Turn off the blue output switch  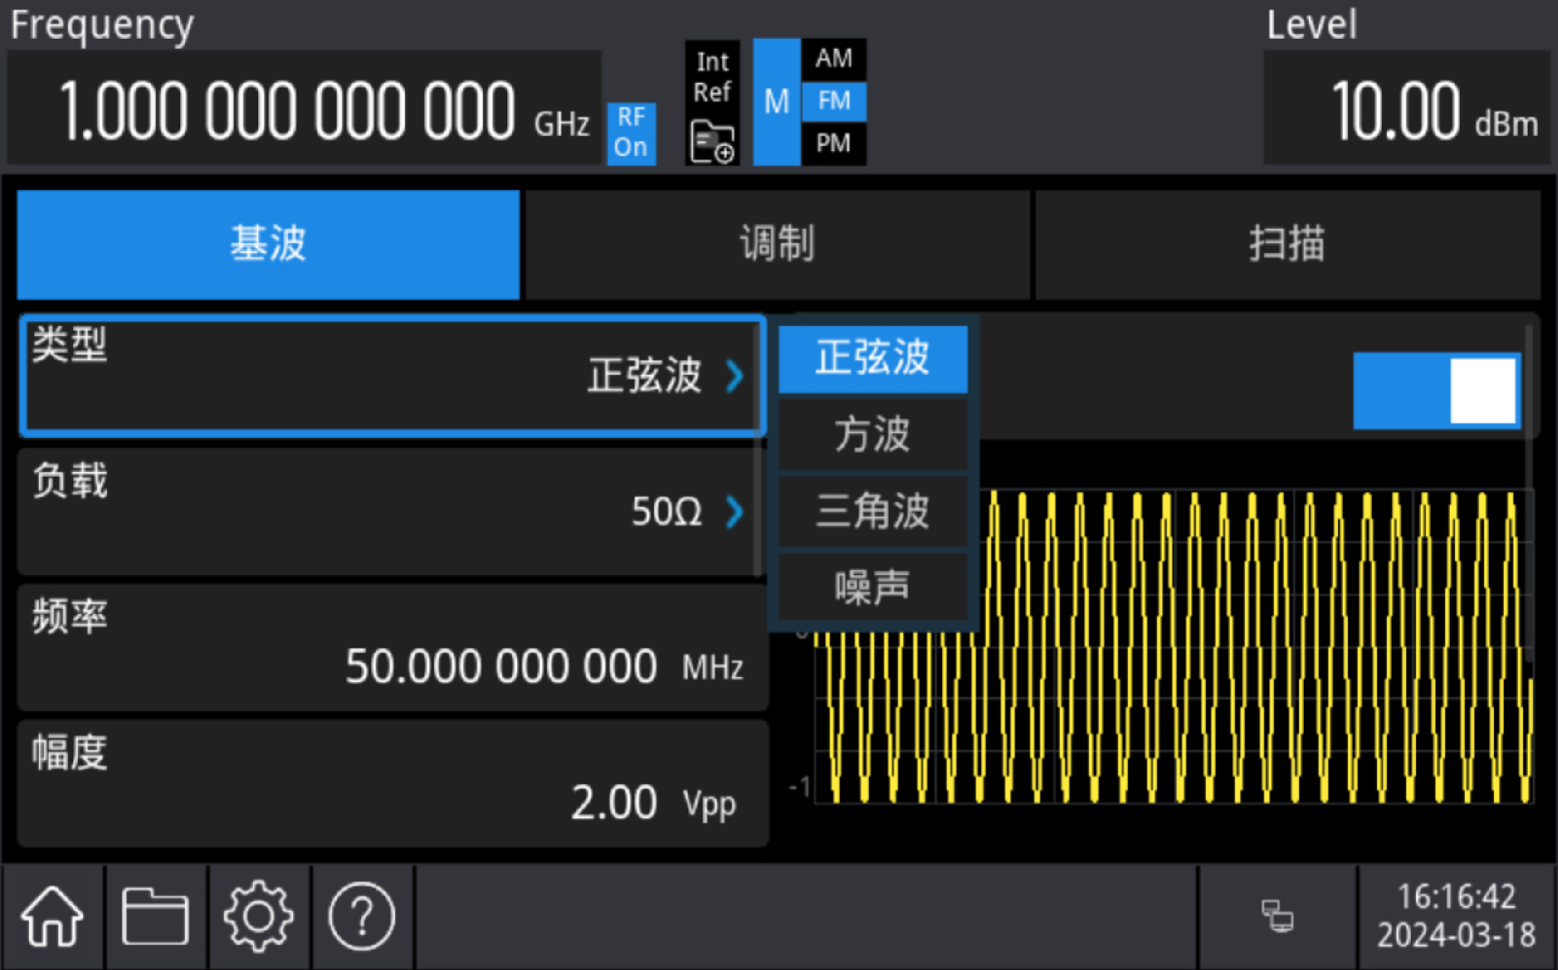[x=1436, y=390]
